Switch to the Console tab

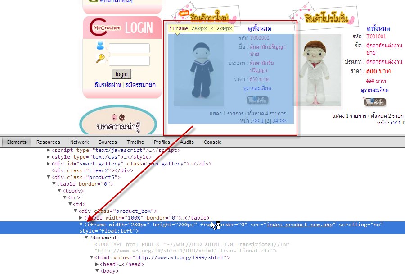[212, 142]
